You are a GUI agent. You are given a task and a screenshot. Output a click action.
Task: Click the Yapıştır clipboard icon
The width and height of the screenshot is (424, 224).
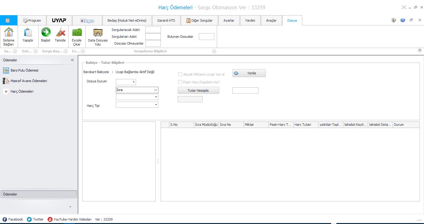tap(28, 32)
